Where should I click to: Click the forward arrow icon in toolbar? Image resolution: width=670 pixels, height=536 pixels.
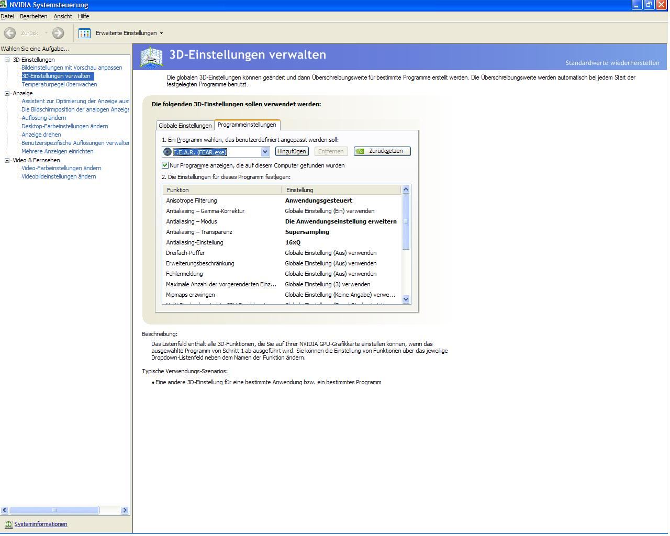point(58,33)
